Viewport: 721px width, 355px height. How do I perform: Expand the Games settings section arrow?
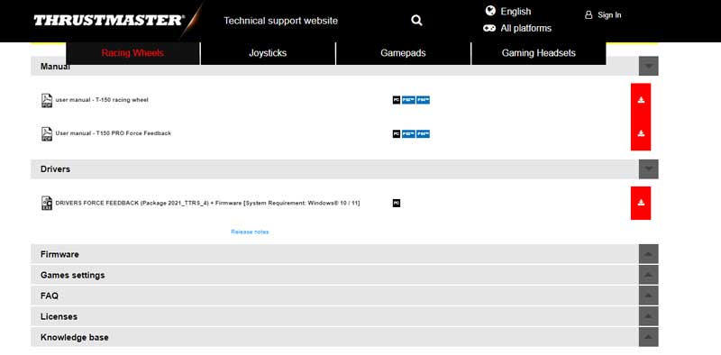click(x=648, y=275)
